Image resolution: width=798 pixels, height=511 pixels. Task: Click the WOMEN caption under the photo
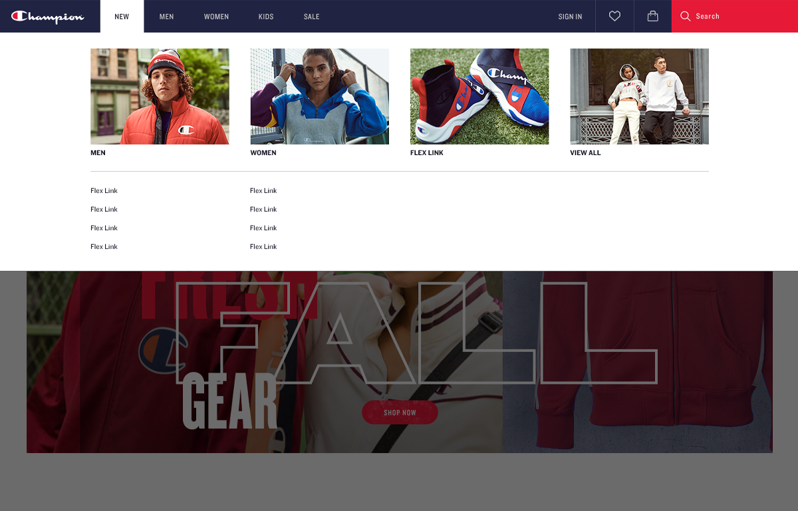coord(263,153)
